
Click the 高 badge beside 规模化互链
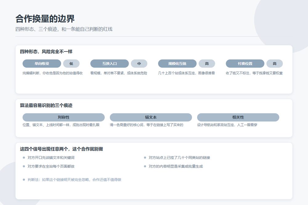(207, 64)
